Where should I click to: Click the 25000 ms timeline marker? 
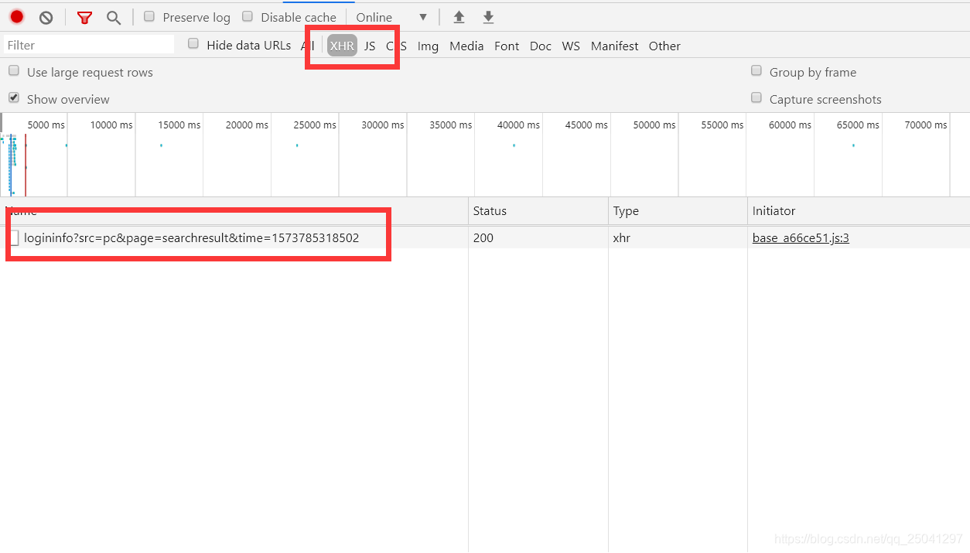pyautogui.click(x=315, y=125)
